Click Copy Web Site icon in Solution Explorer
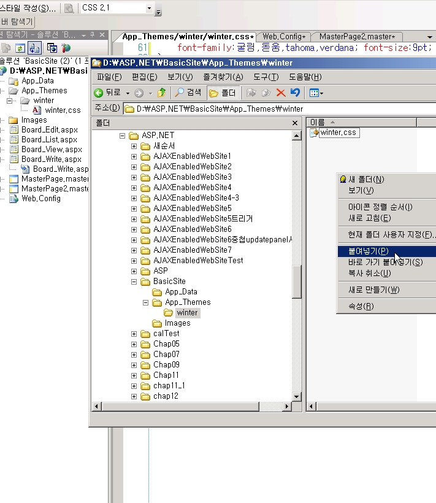436x503 pixels. 52,48
